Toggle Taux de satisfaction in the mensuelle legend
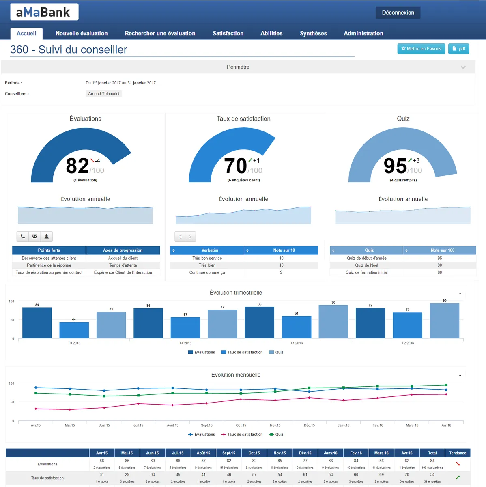Image resolution: width=486 pixels, height=487 pixels. click(242, 435)
